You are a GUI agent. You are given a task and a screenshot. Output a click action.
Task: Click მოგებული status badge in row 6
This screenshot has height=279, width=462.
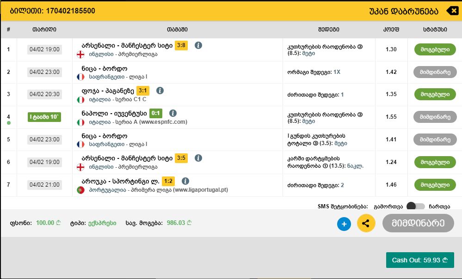coord(435,162)
